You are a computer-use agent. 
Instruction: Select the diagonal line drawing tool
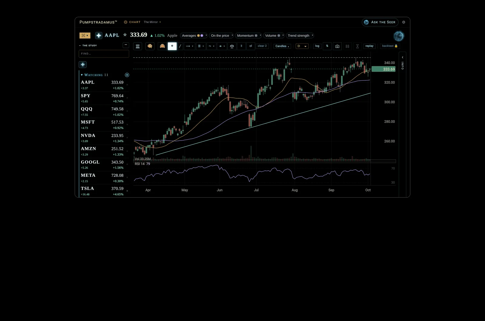point(180,46)
